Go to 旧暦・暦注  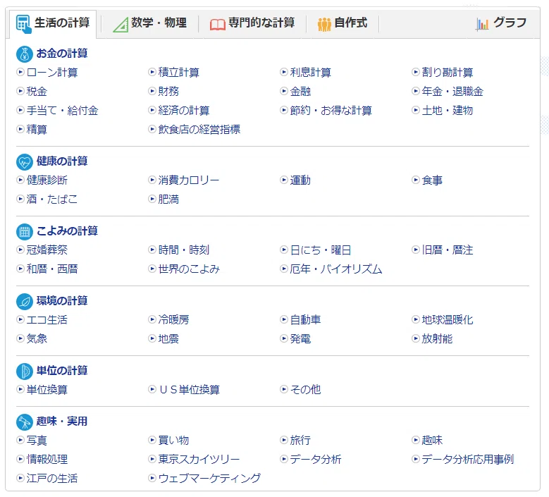[x=448, y=250]
